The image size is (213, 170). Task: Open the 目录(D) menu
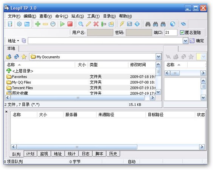coord(109,16)
